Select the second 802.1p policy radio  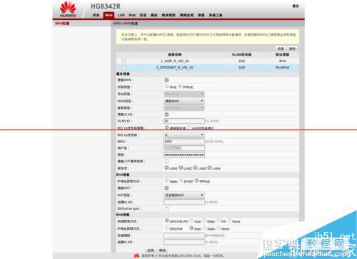pos(189,127)
